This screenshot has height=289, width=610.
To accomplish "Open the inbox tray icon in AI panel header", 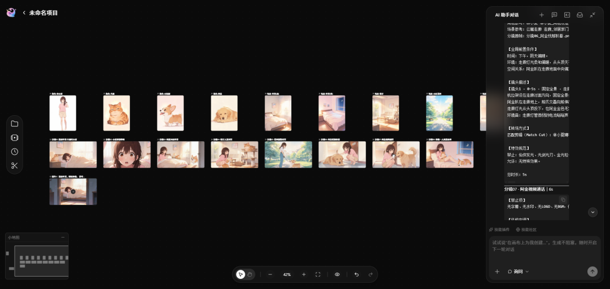I will tap(579, 15).
